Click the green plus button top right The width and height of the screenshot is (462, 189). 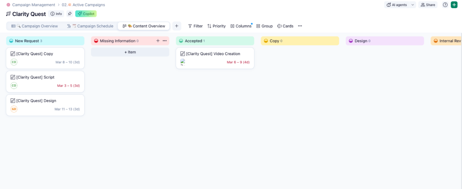pyautogui.click(x=454, y=5)
